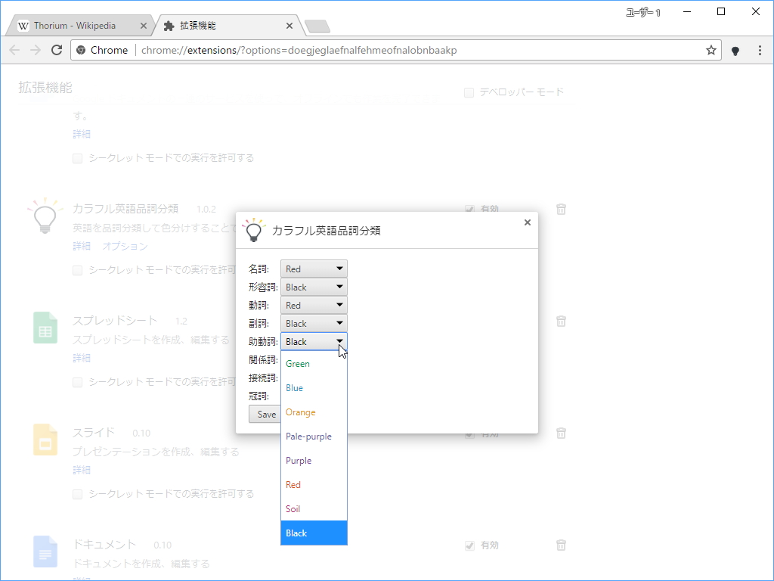
Task: Open the 名詞 color dropdown
Action: click(x=313, y=268)
